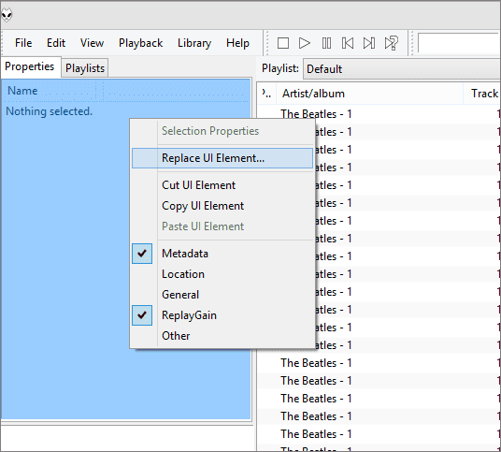The image size is (501, 452).
Task: Switch to the Playlists tab
Action: (85, 68)
